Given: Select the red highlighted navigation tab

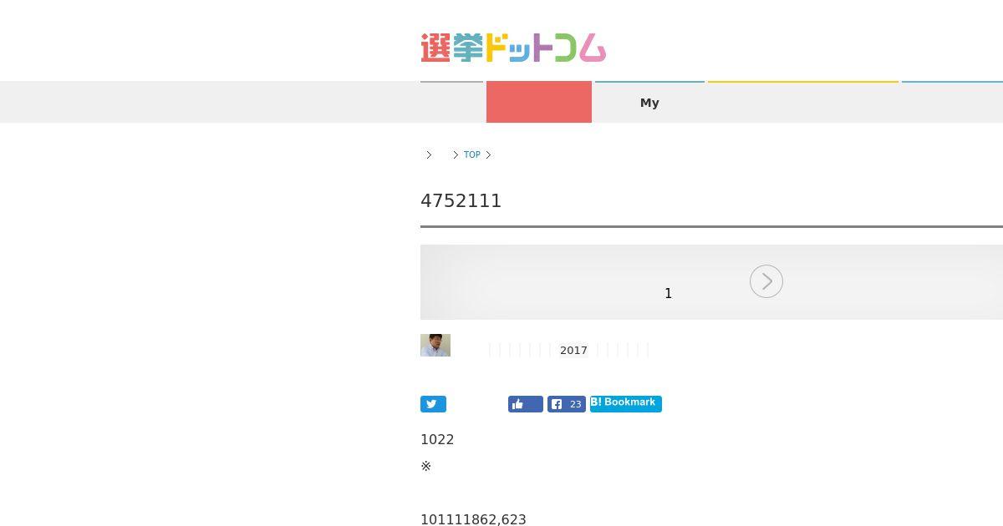Looking at the screenshot, I should point(539,102).
